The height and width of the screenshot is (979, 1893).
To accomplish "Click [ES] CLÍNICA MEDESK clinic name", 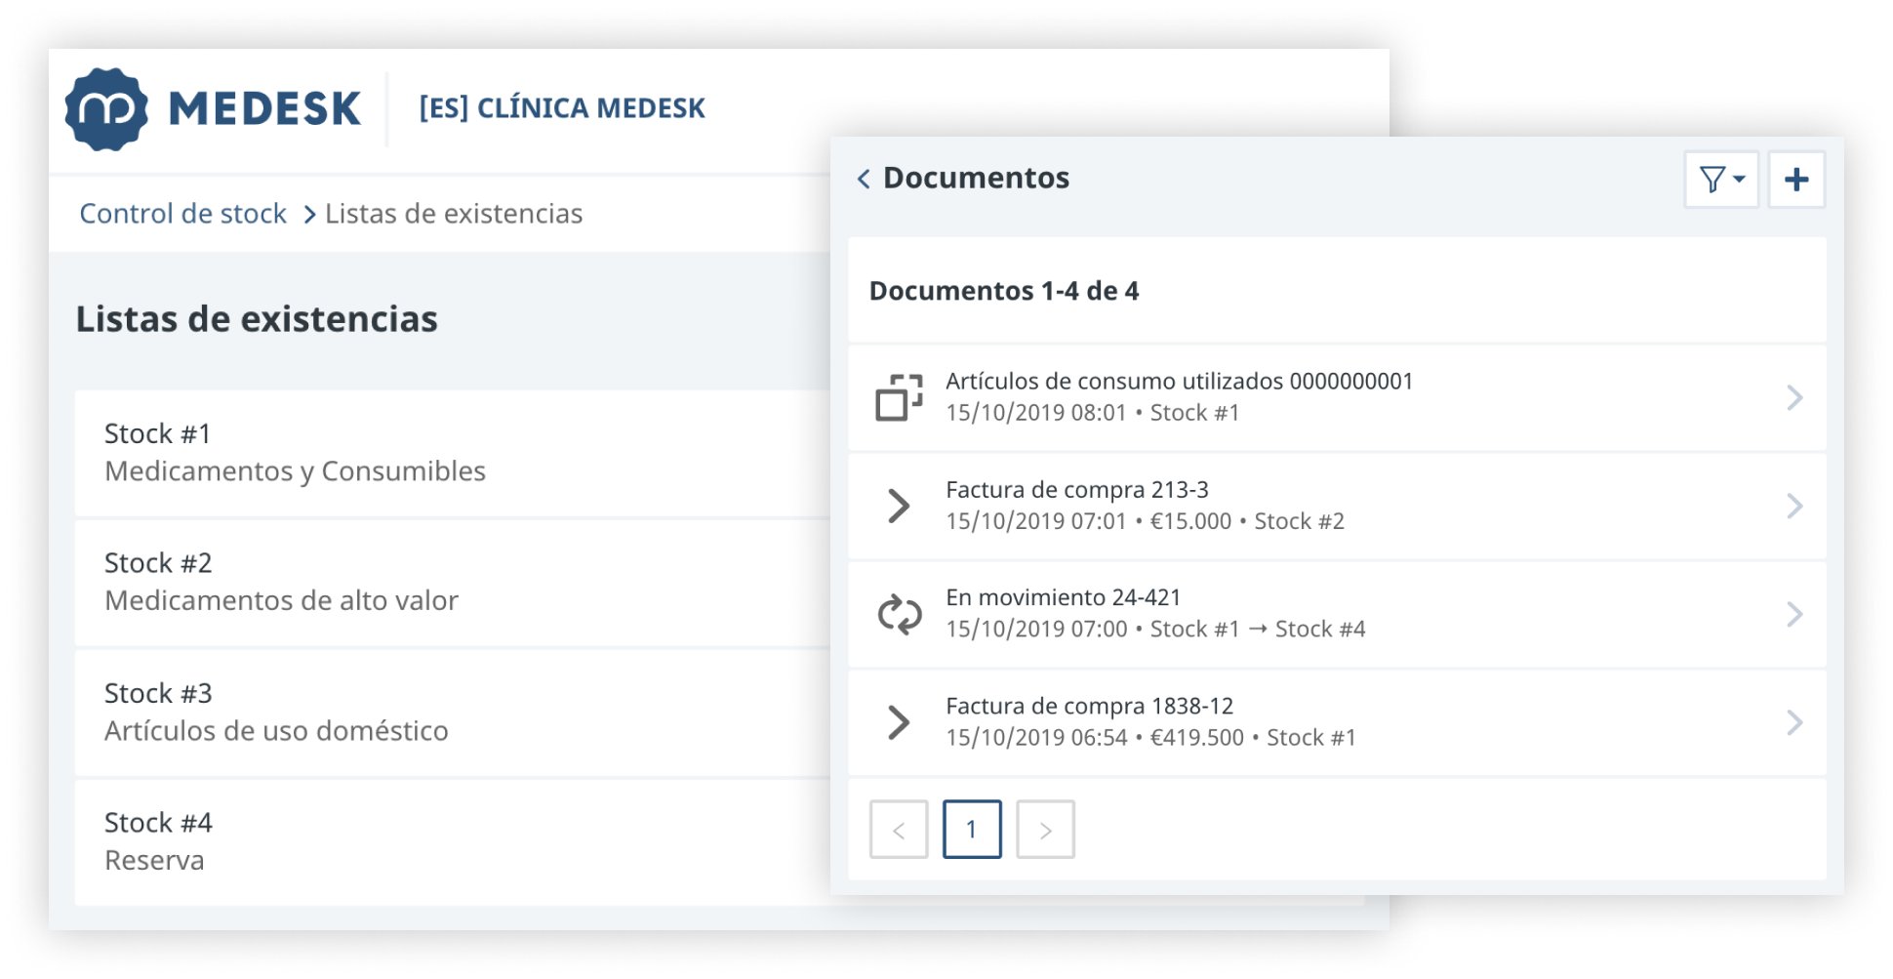I will [562, 108].
